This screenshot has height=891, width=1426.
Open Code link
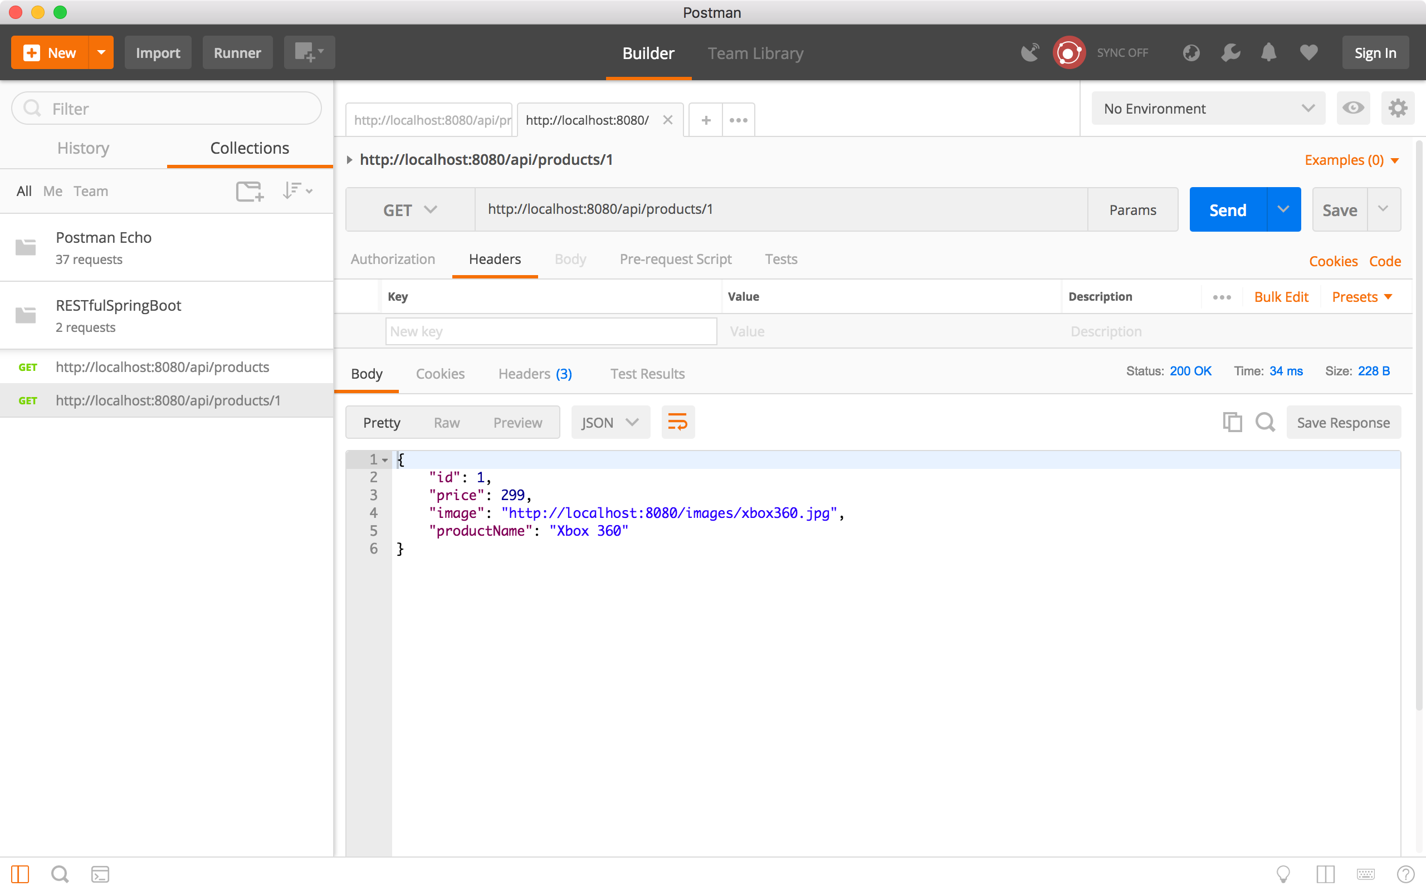1385,261
